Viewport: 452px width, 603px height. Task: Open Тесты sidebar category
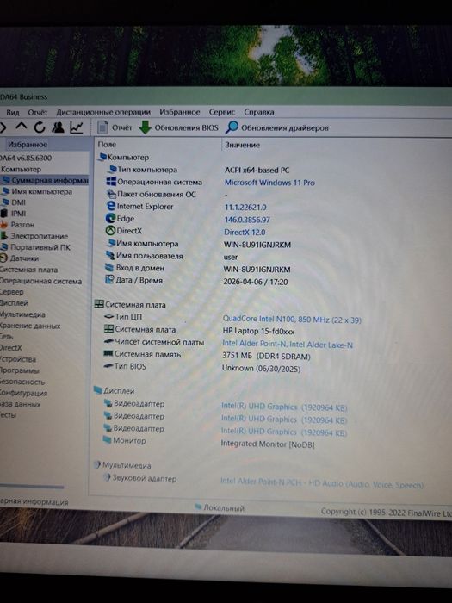pyautogui.click(x=9, y=414)
